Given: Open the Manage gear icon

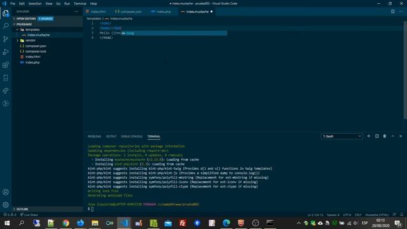Looking at the screenshot, I should (x=6, y=205).
